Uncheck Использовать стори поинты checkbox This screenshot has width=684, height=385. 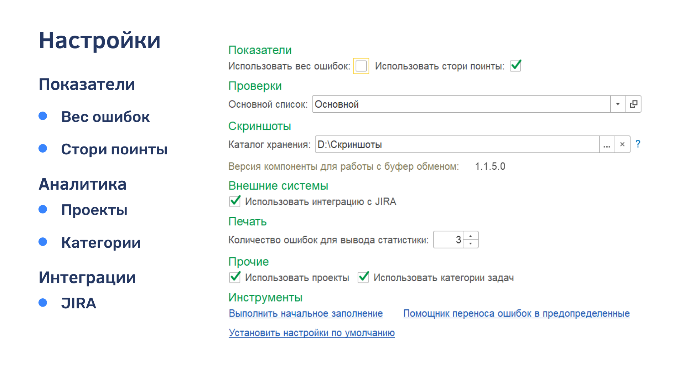(515, 66)
